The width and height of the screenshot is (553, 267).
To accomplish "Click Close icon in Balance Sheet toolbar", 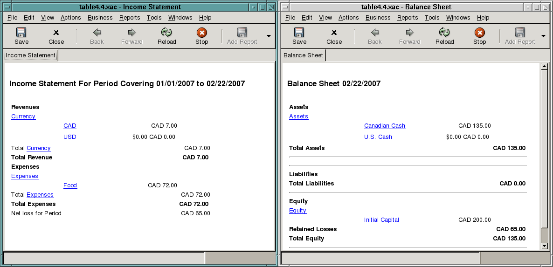I will (334, 36).
